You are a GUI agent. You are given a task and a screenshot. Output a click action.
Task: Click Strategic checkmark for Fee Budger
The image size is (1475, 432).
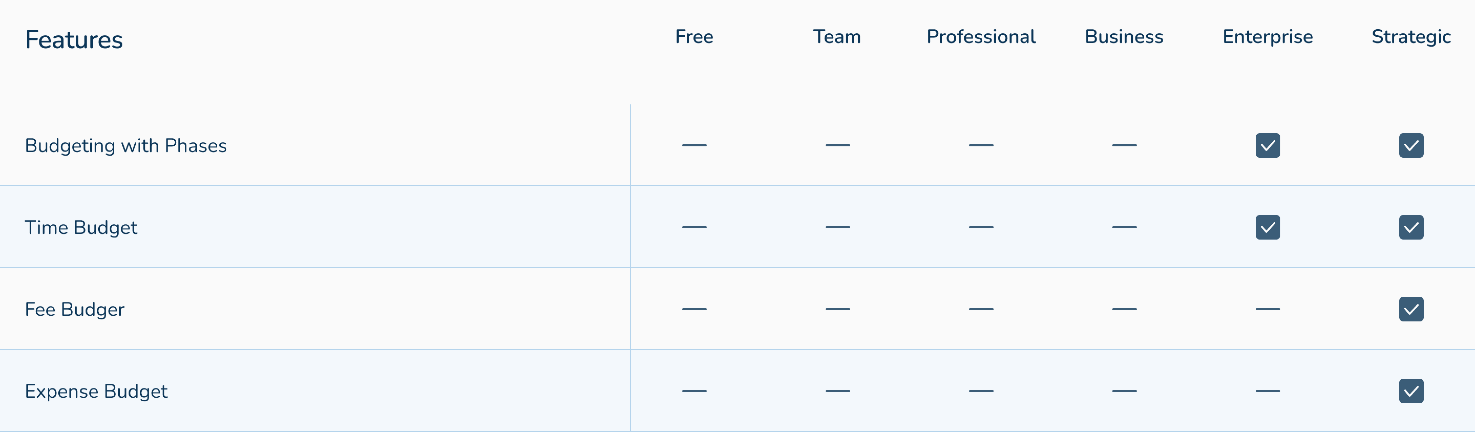coord(1411,309)
